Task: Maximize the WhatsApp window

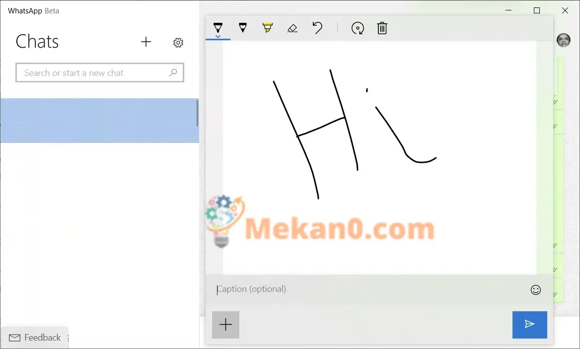Action: [537, 10]
